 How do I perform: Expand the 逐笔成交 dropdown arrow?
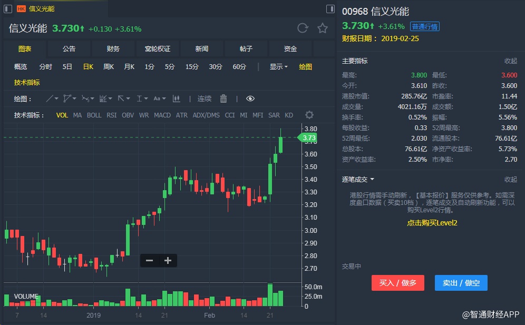pyautogui.click(x=372, y=180)
